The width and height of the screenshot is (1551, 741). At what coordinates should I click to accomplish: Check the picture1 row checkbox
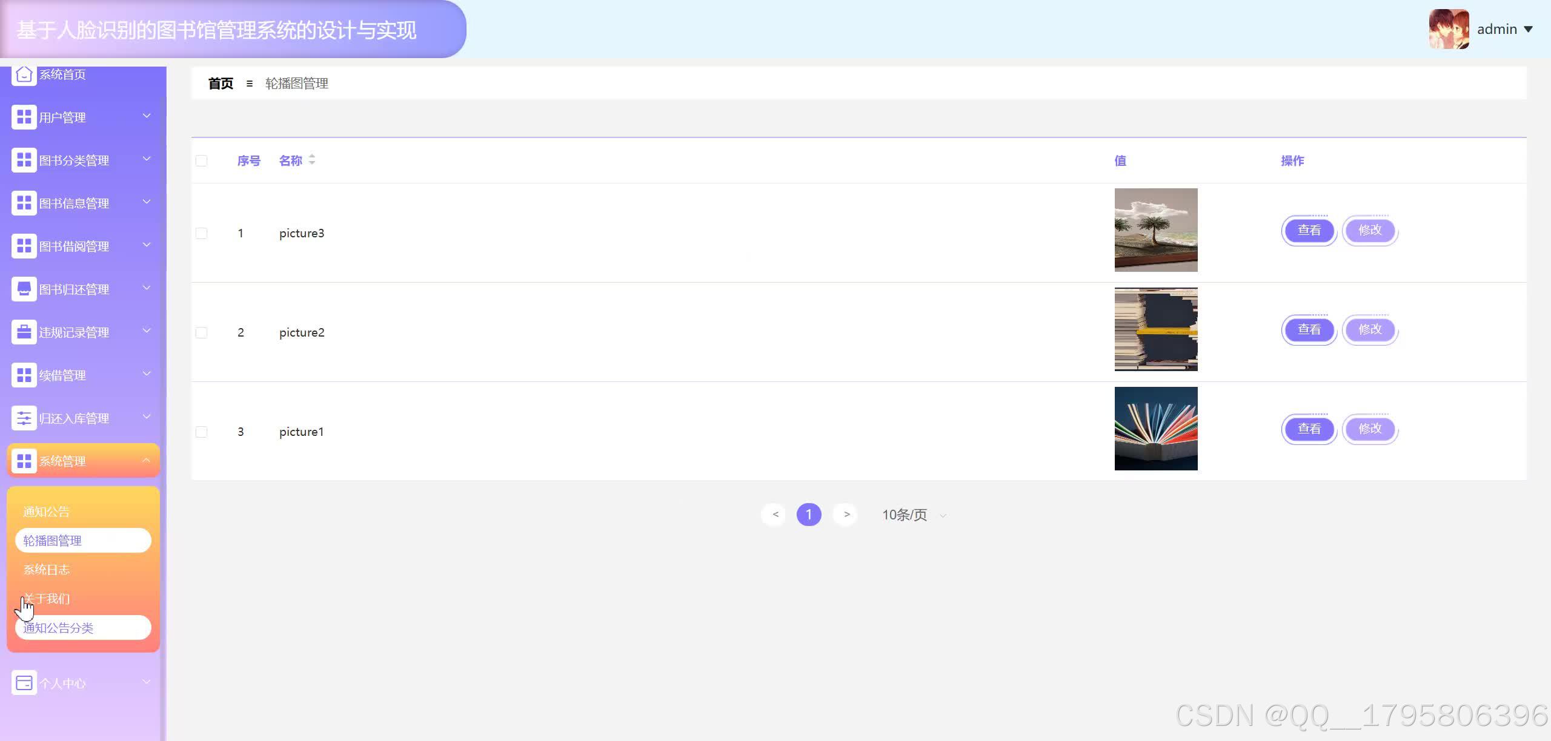tap(202, 432)
